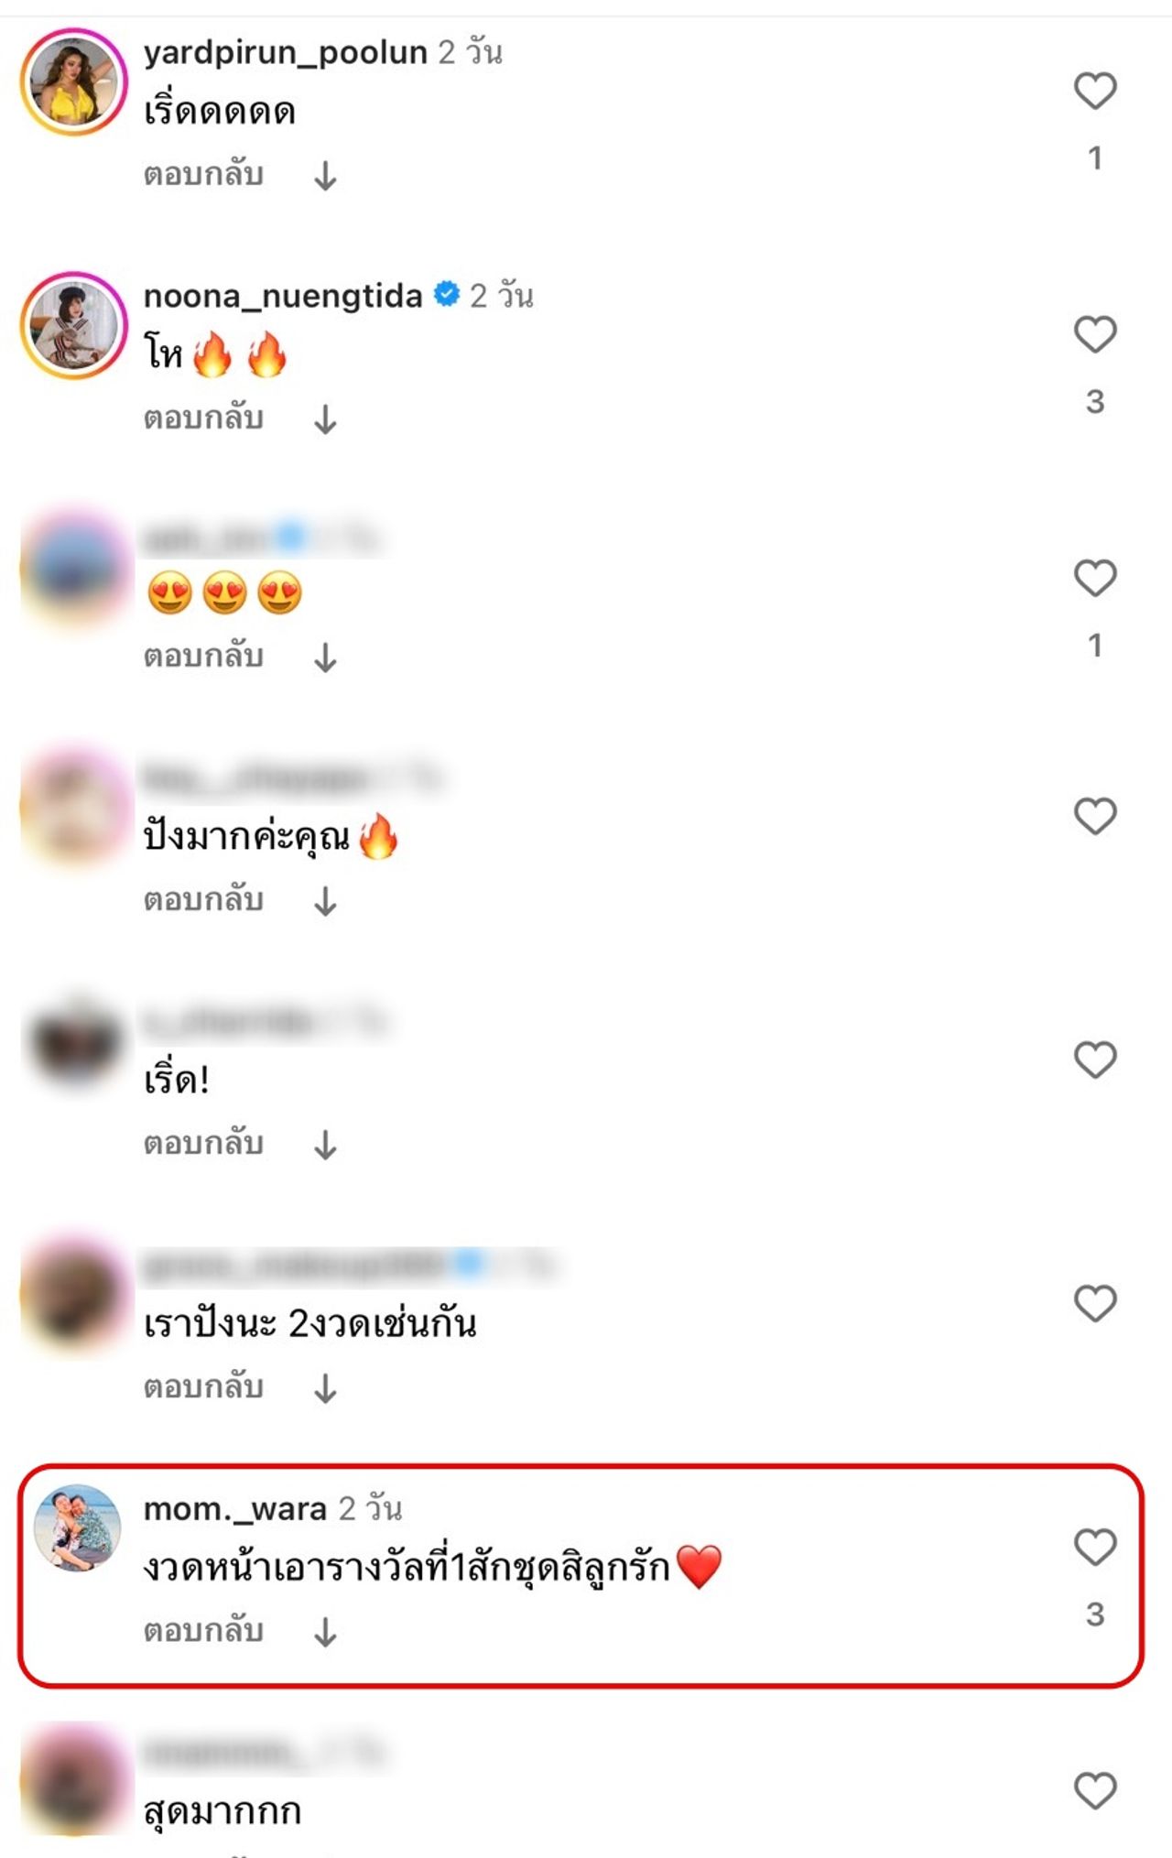View noona_nuengtida's story avatar

pyautogui.click(x=74, y=325)
